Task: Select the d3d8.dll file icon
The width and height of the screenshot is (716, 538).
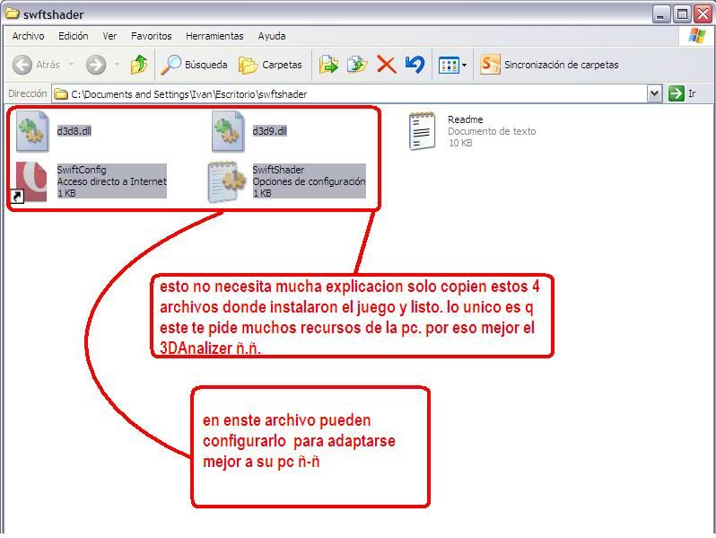Action: tap(32, 131)
